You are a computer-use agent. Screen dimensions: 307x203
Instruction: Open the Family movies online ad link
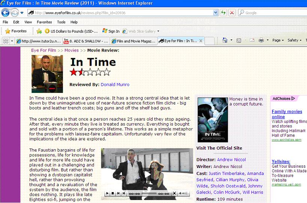tap(287, 114)
